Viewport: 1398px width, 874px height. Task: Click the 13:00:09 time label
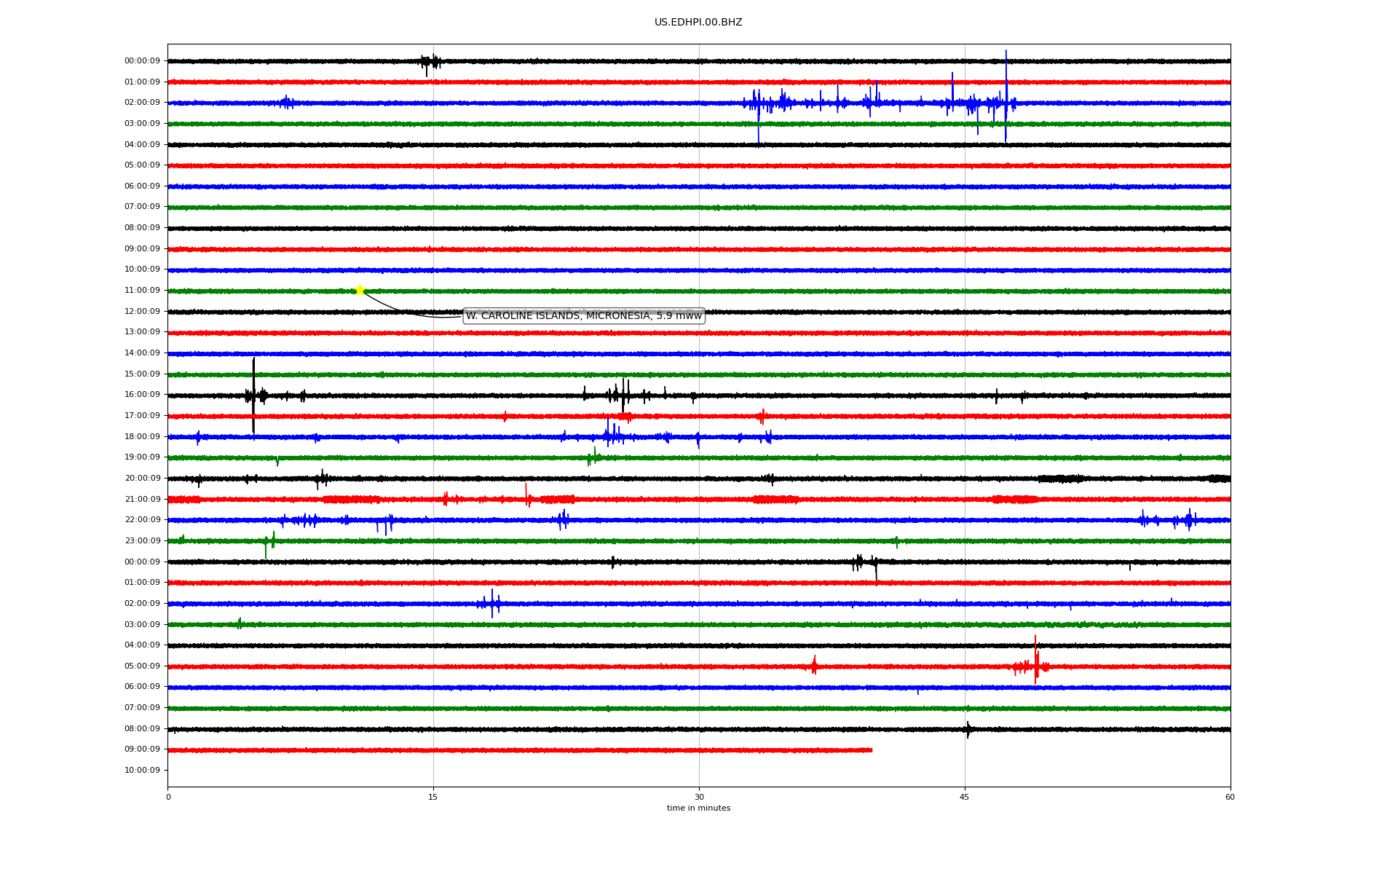pos(142,332)
